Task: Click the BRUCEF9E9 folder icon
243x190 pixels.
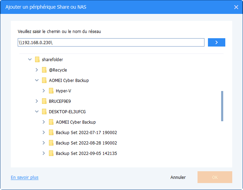Action: 44,101
